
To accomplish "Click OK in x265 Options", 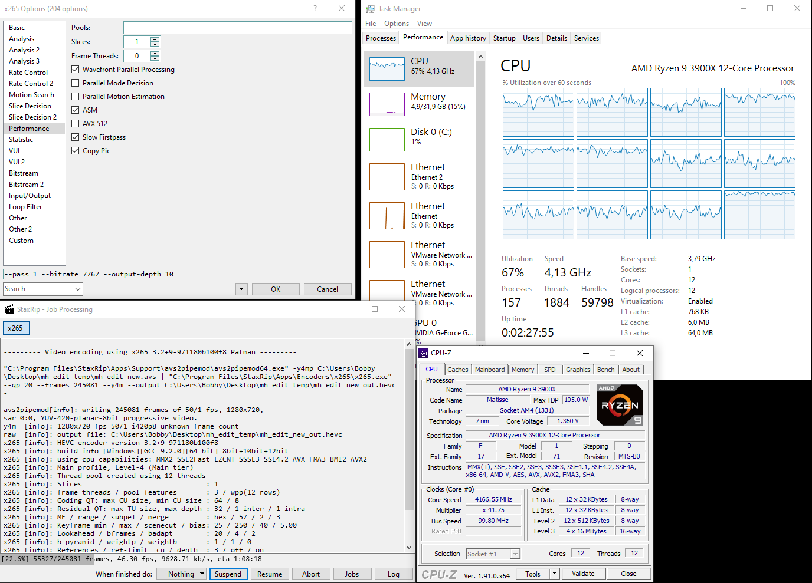I will tap(276, 289).
